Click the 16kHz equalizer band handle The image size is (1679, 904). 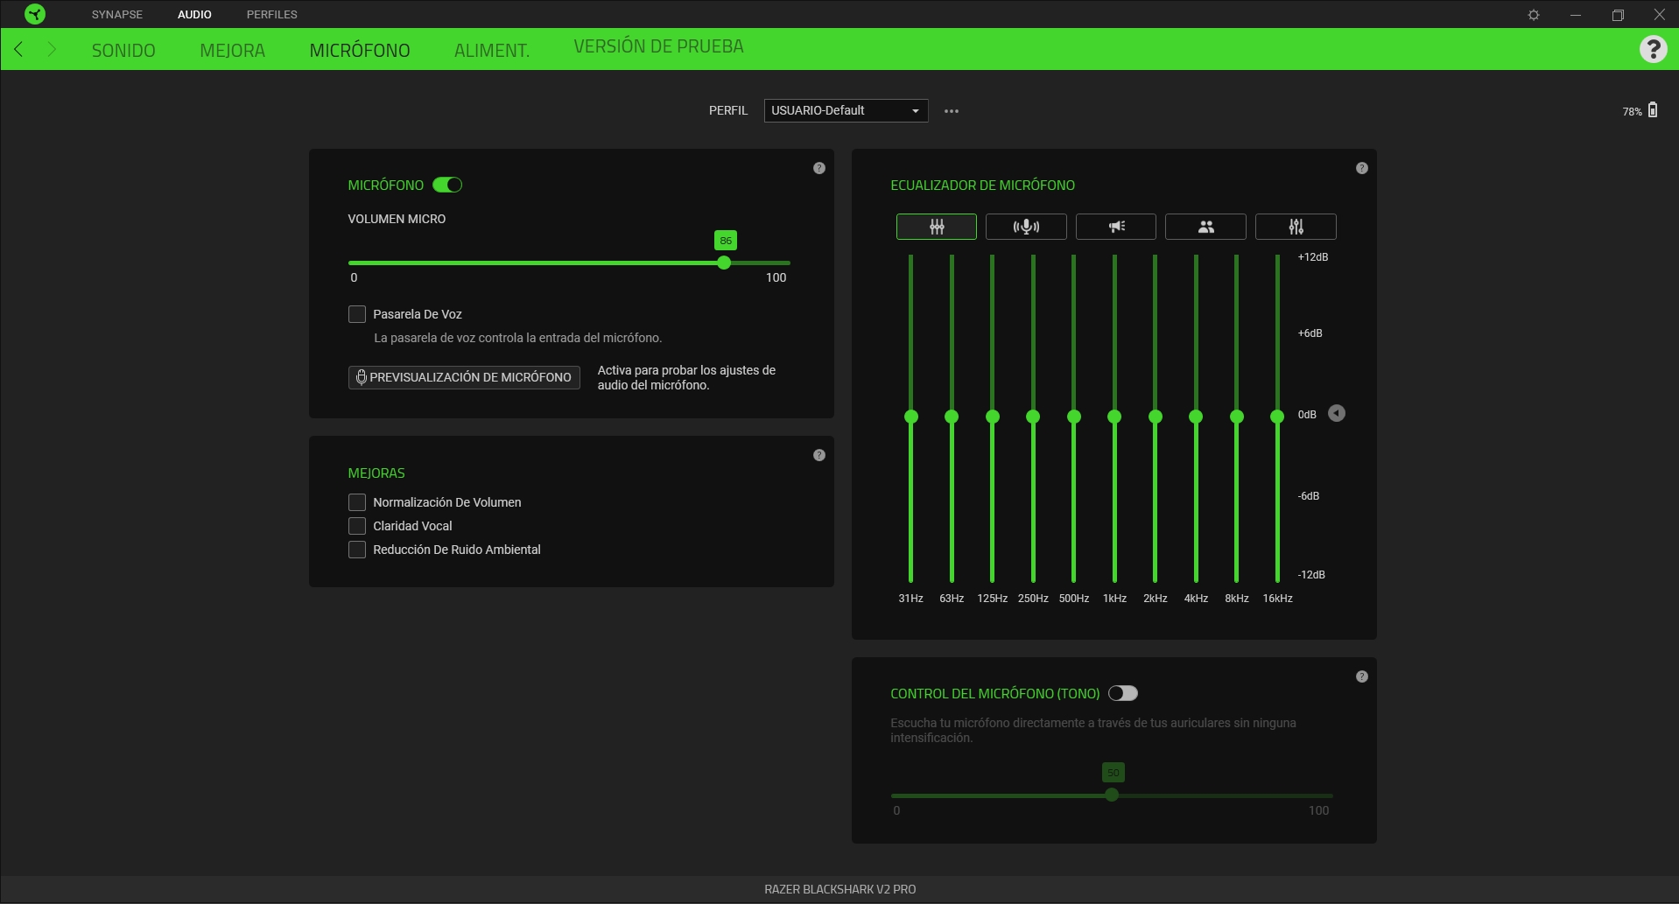pos(1277,417)
